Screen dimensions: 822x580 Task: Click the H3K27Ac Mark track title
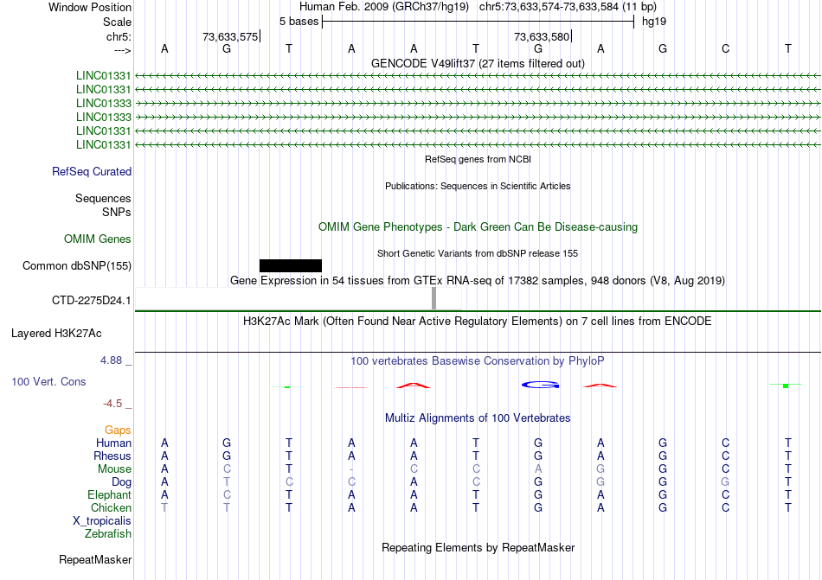tap(478, 322)
